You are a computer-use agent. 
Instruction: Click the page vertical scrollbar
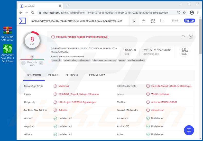[200, 36]
